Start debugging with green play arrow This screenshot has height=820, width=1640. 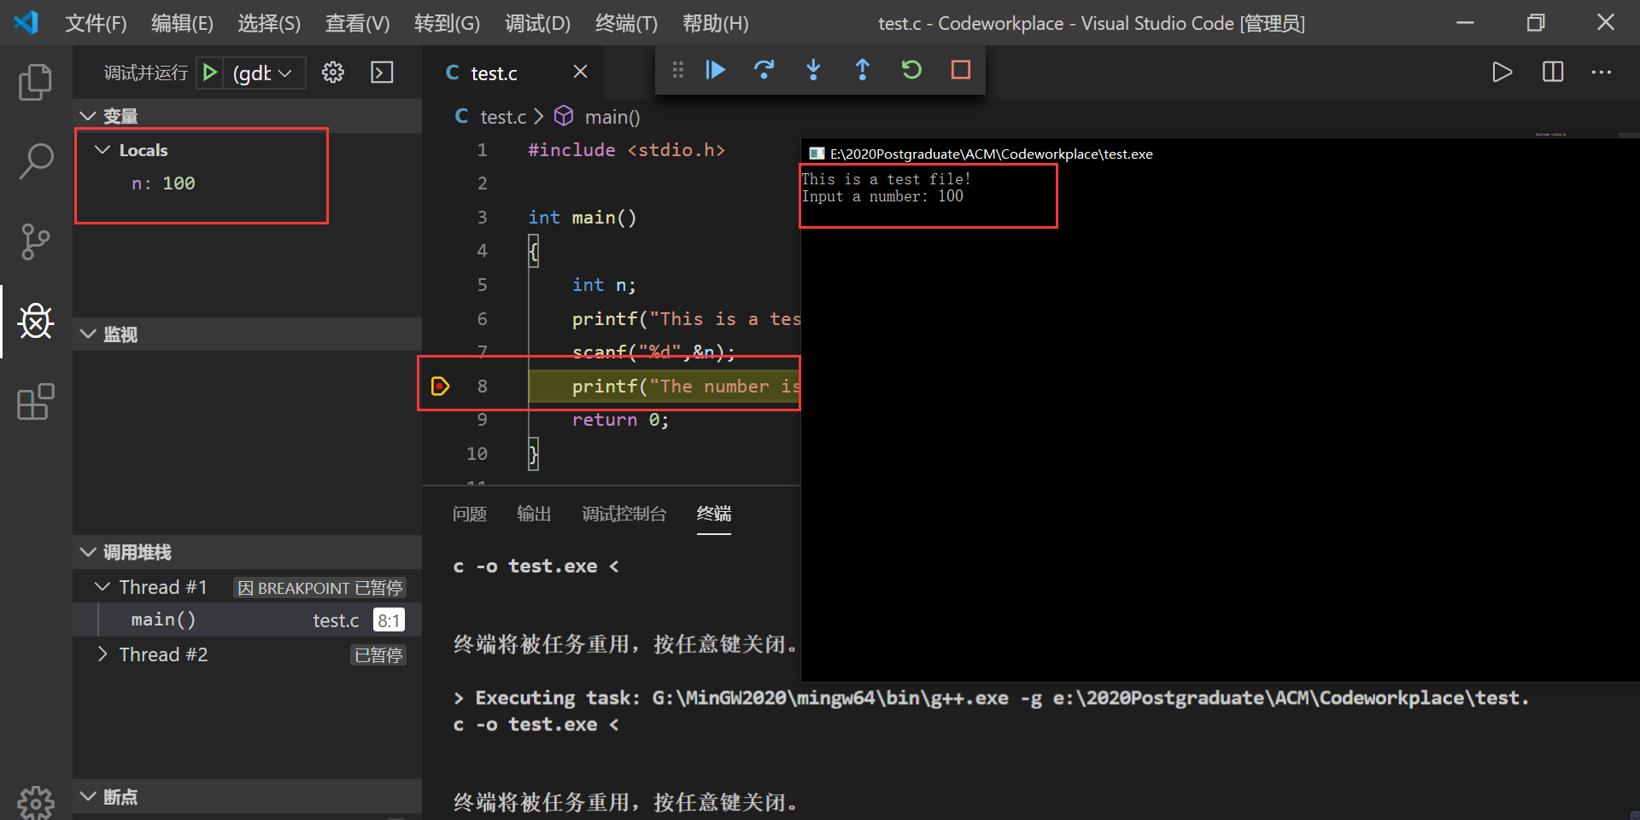pyautogui.click(x=209, y=73)
